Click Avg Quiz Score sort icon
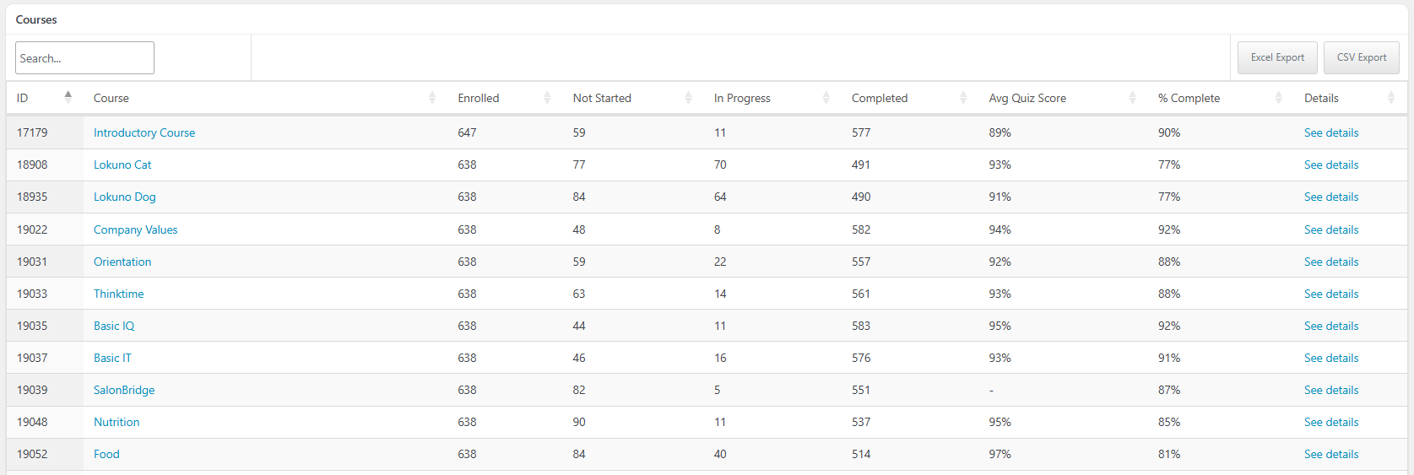This screenshot has height=475, width=1414. (1132, 98)
